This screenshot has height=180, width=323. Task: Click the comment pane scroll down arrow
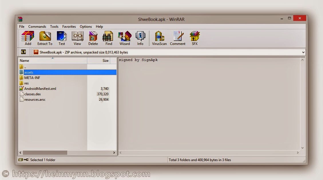[x=302, y=148]
